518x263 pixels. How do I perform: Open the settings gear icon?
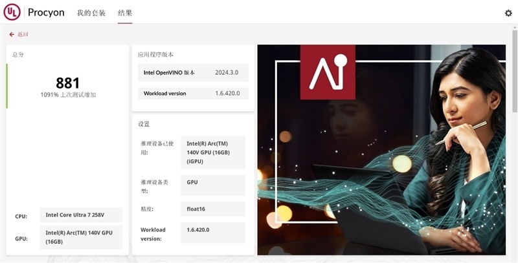(508, 13)
